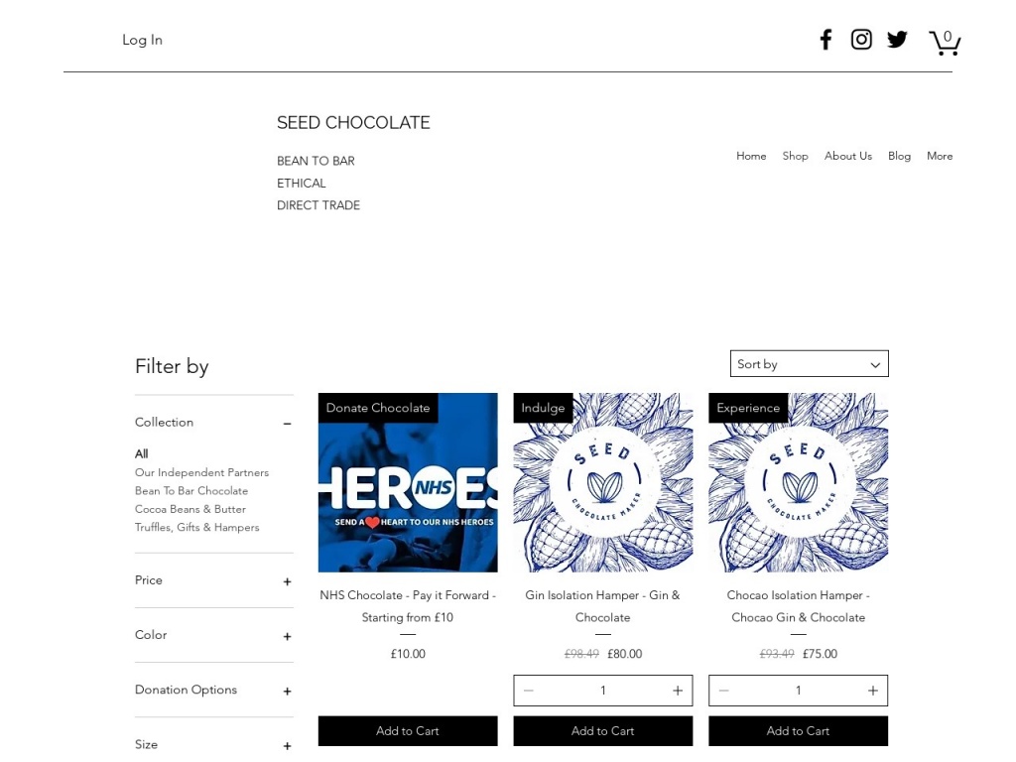Add NHS Chocolate to cart

coord(407,731)
